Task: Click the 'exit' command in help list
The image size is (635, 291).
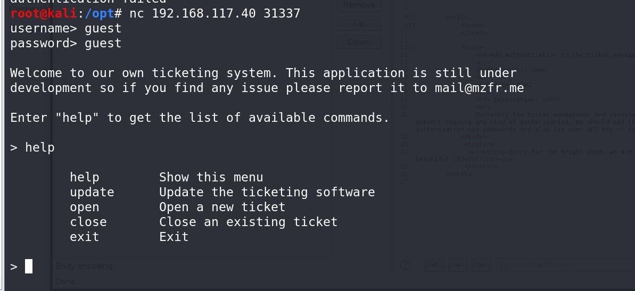Action: (84, 237)
